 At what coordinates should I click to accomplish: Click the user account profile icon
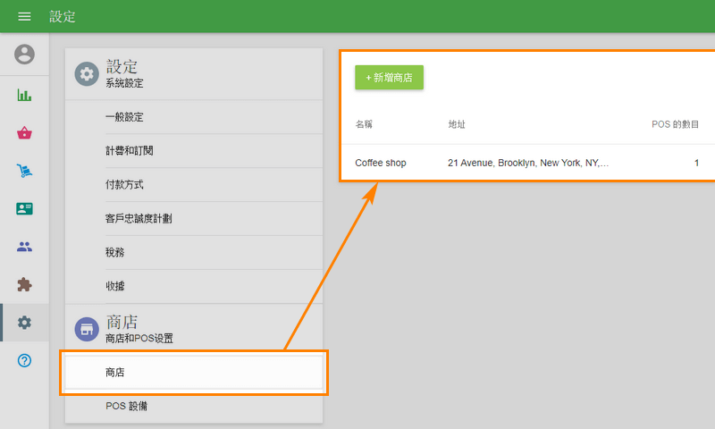click(x=24, y=55)
